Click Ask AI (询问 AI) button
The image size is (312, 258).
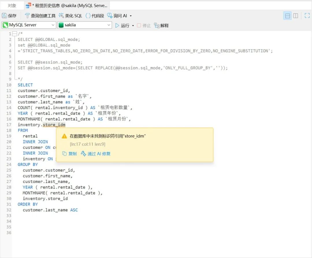tap(117, 16)
